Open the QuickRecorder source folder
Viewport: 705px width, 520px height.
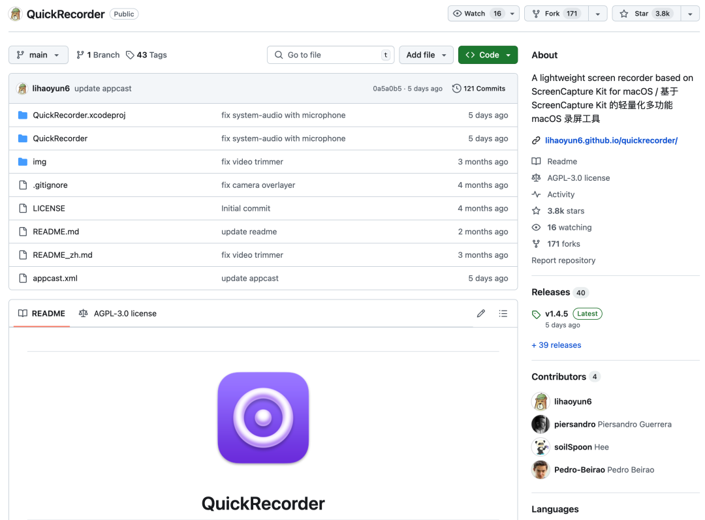tap(60, 138)
